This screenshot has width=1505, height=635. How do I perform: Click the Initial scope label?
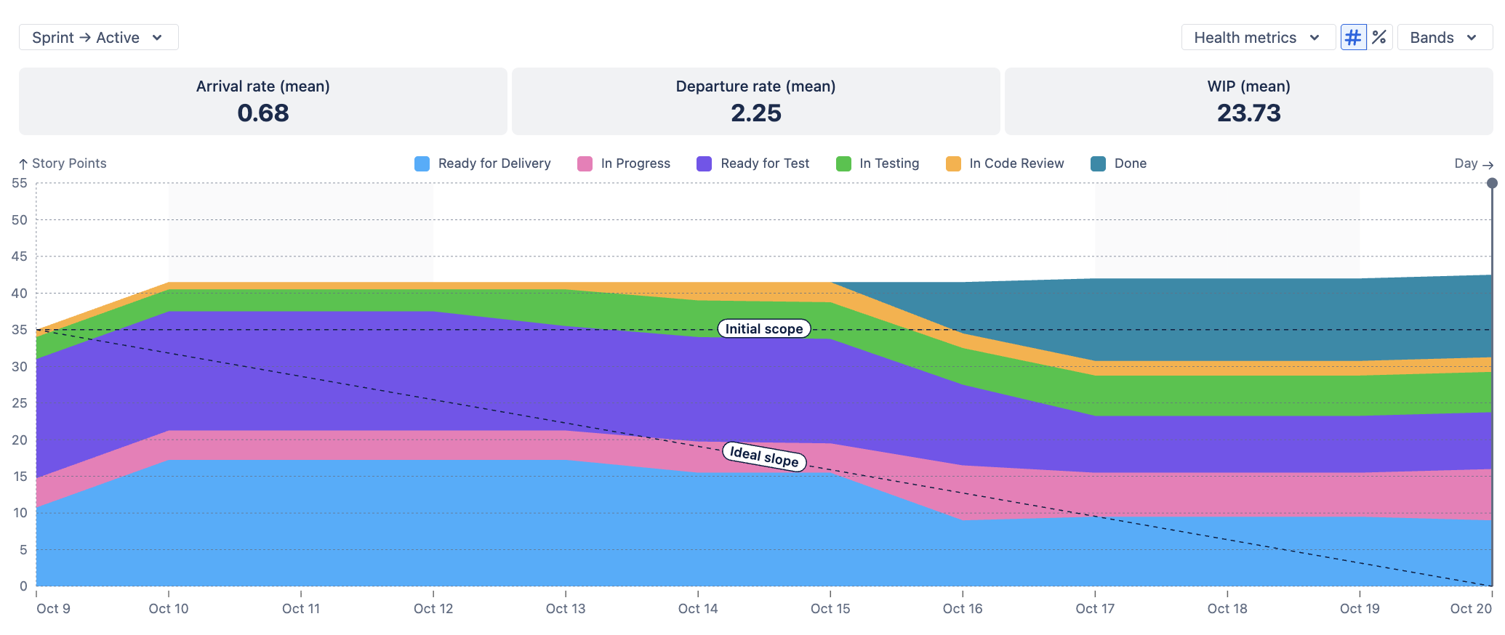tap(764, 328)
